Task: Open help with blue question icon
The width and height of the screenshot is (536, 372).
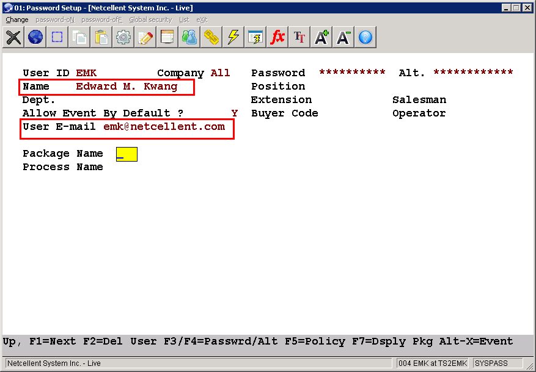Action: (x=365, y=37)
